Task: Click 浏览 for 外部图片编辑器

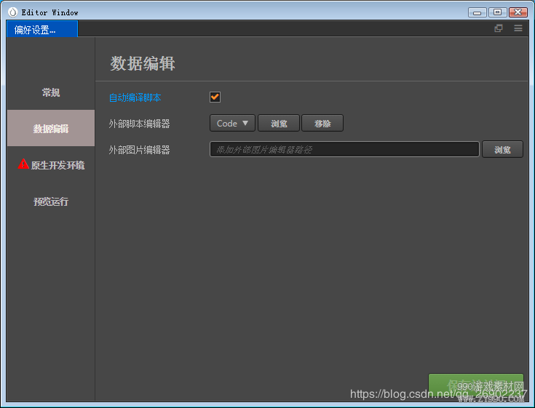Action: 502,149
